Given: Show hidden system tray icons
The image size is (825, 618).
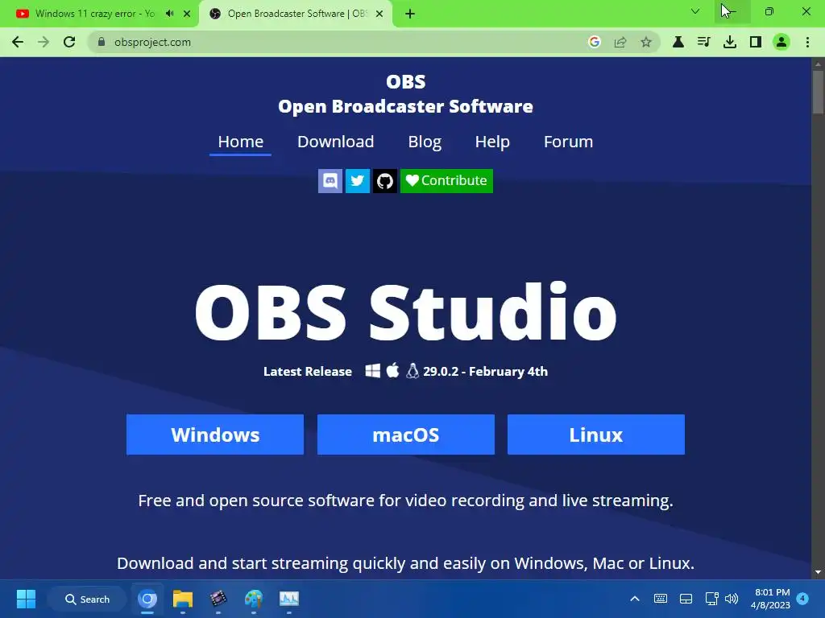Looking at the screenshot, I should (x=635, y=599).
